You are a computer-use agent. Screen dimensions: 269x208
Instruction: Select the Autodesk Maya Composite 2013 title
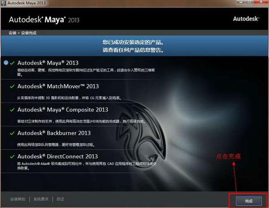pos(63,110)
